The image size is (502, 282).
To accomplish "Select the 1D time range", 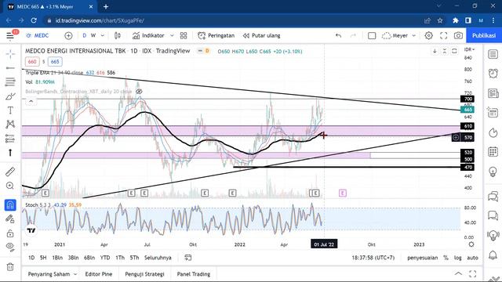I will pyautogui.click(x=31, y=258).
